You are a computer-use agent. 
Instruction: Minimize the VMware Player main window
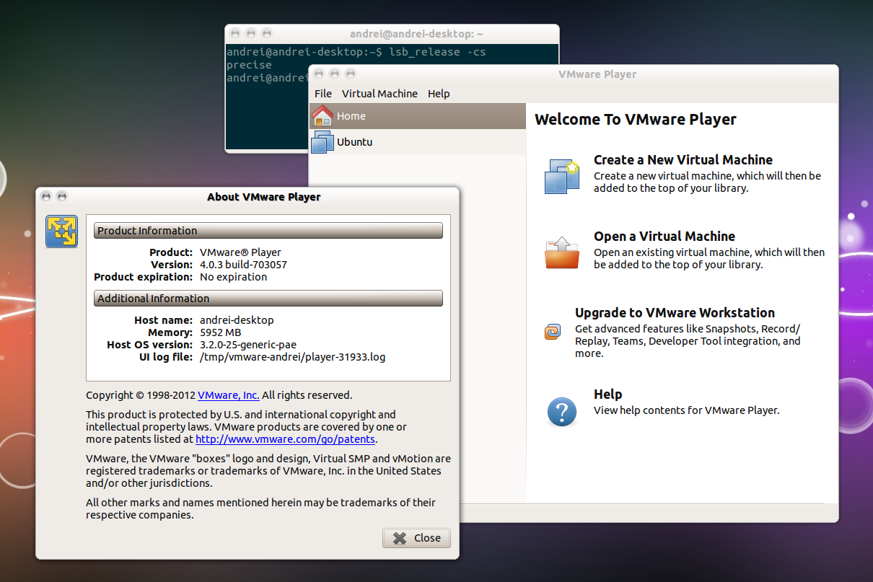[335, 74]
